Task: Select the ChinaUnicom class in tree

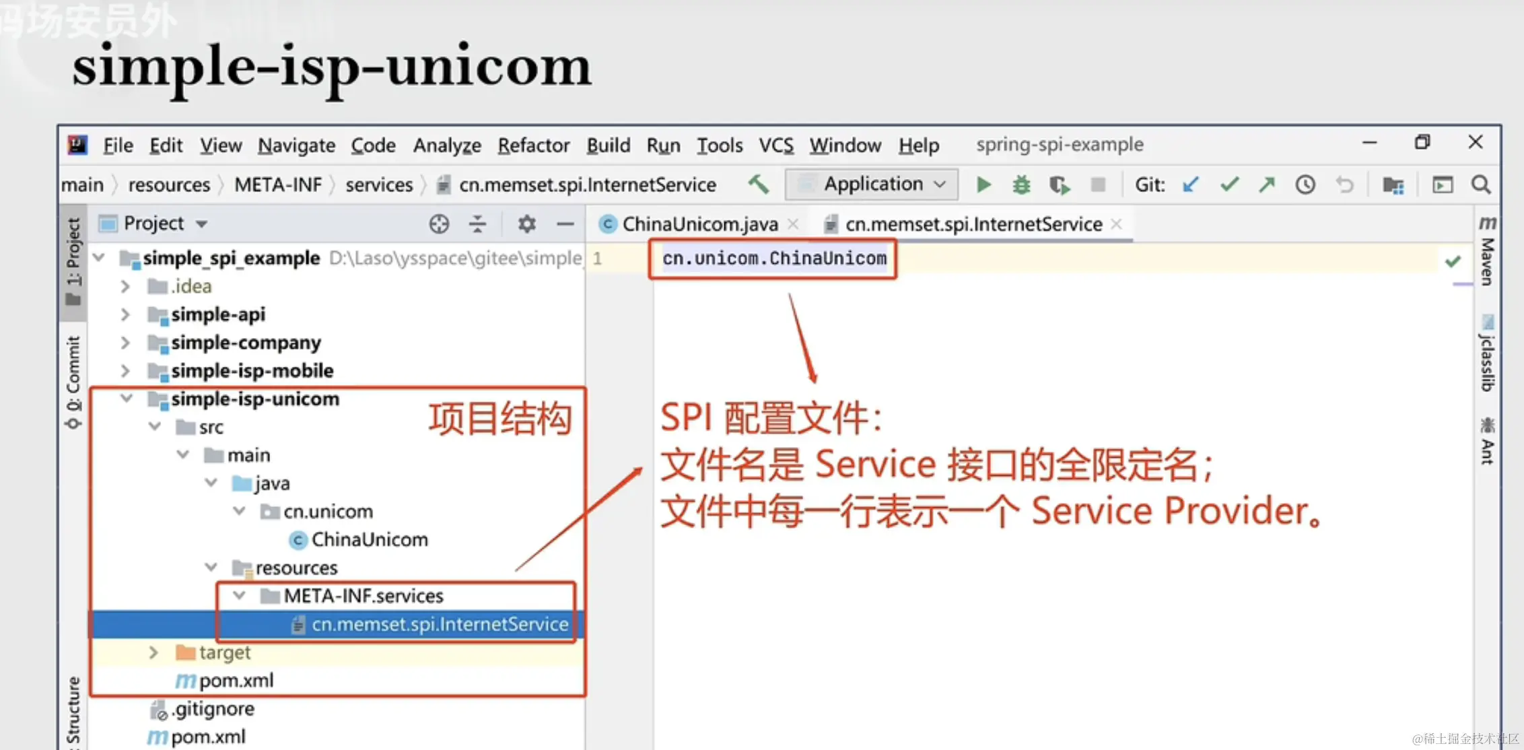Action: [x=369, y=540]
